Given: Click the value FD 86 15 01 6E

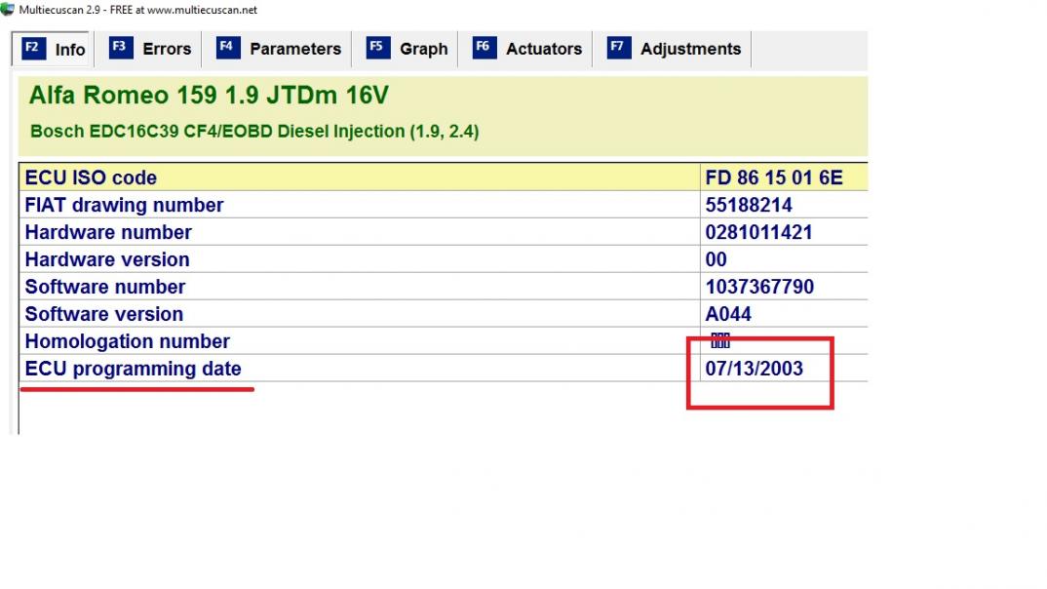Looking at the screenshot, I should (x=774, y=177).
